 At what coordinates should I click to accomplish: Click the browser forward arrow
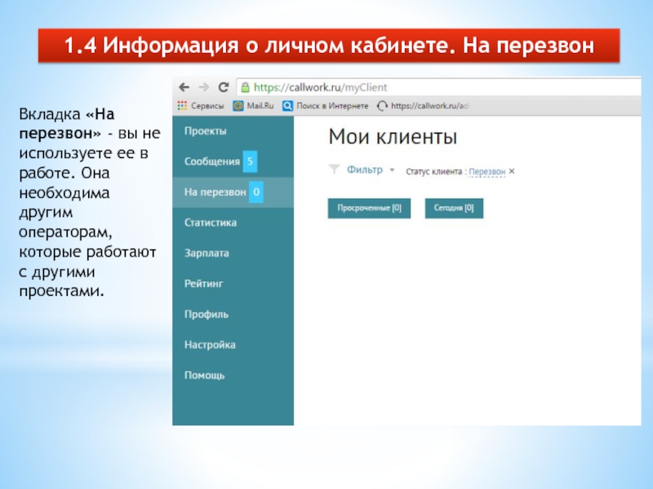202,87
